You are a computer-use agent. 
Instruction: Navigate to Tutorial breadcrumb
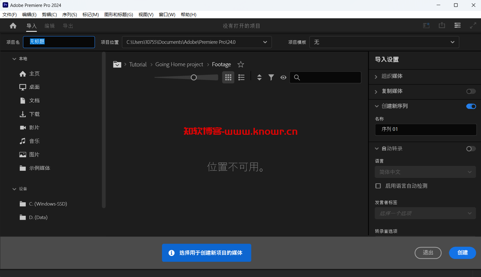138,65
